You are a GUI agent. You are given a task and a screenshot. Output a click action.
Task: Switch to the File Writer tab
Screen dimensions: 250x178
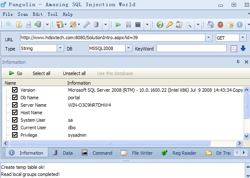tap(137, 153)
